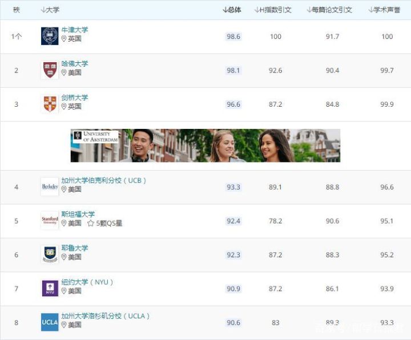Sort by 大学 column header
The height and width of the screenshot is (340, 411).
[x=50, y=10]
